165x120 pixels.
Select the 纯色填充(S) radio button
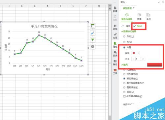coord(124,74)
